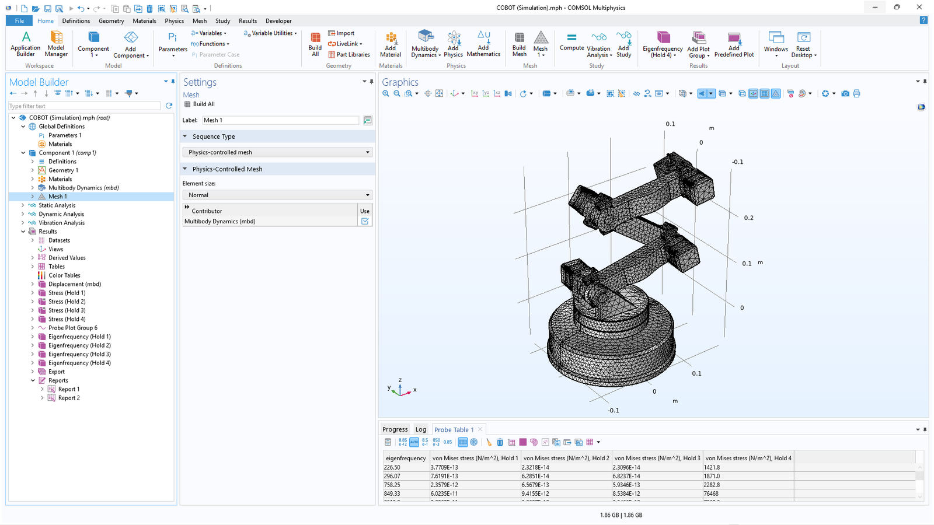Open the Results ribbon tab
934x525 pixels.
(x=248, y=21)
